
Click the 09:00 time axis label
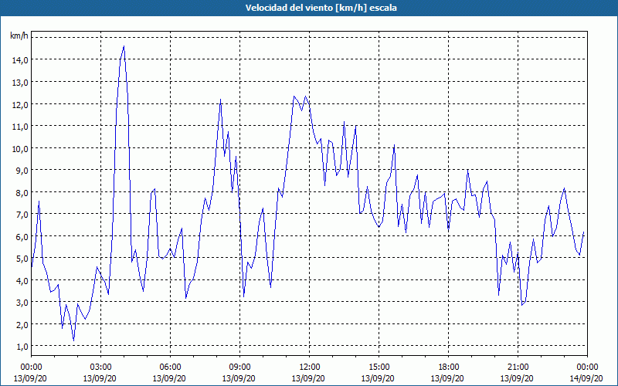click(x=239, y=367)
